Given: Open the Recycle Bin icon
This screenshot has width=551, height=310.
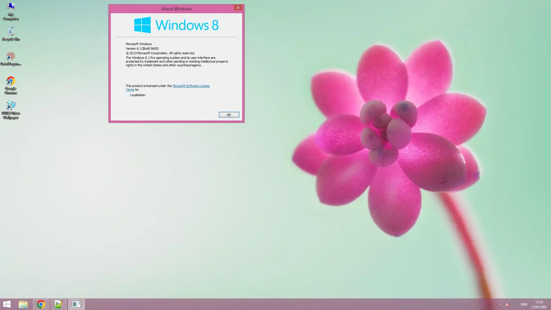Looking at the screenshot, I should coord(11,34).
